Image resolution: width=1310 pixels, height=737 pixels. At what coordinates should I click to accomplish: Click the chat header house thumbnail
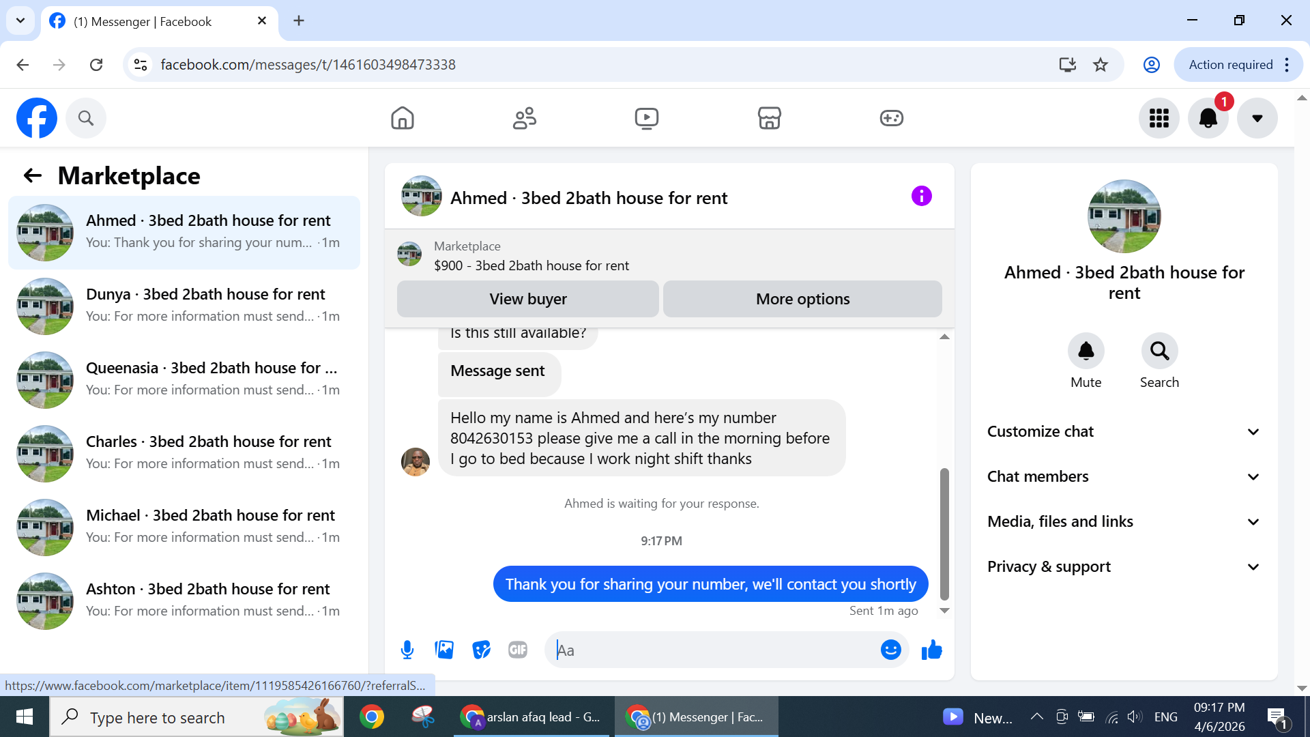(x=421, y=196)
